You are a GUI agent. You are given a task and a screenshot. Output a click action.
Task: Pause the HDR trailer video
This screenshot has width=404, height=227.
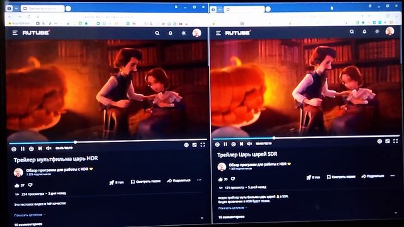click(23, 149)
